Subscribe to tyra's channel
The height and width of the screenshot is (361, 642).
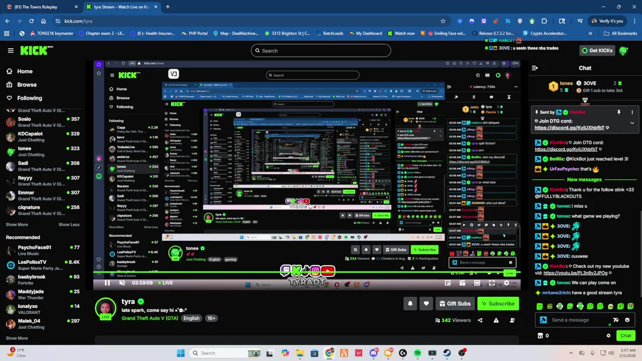coord(497,303)
